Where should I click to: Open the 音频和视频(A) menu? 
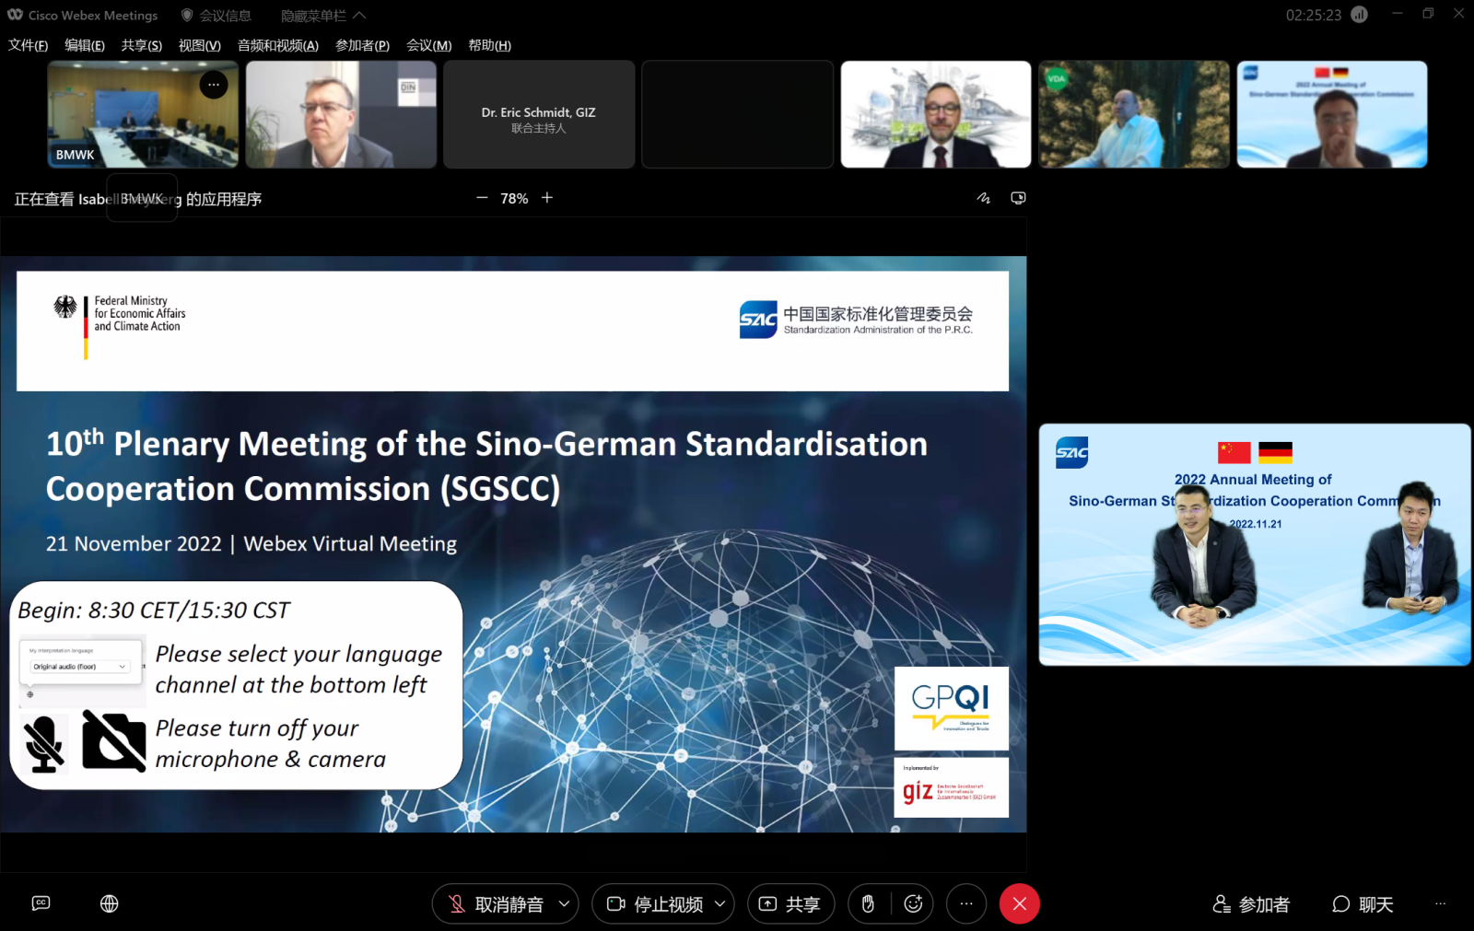coord(277,45)
